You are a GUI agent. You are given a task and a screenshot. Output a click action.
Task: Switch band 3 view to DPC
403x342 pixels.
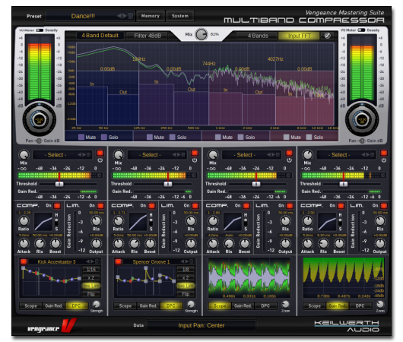click(x=265, y=306)
